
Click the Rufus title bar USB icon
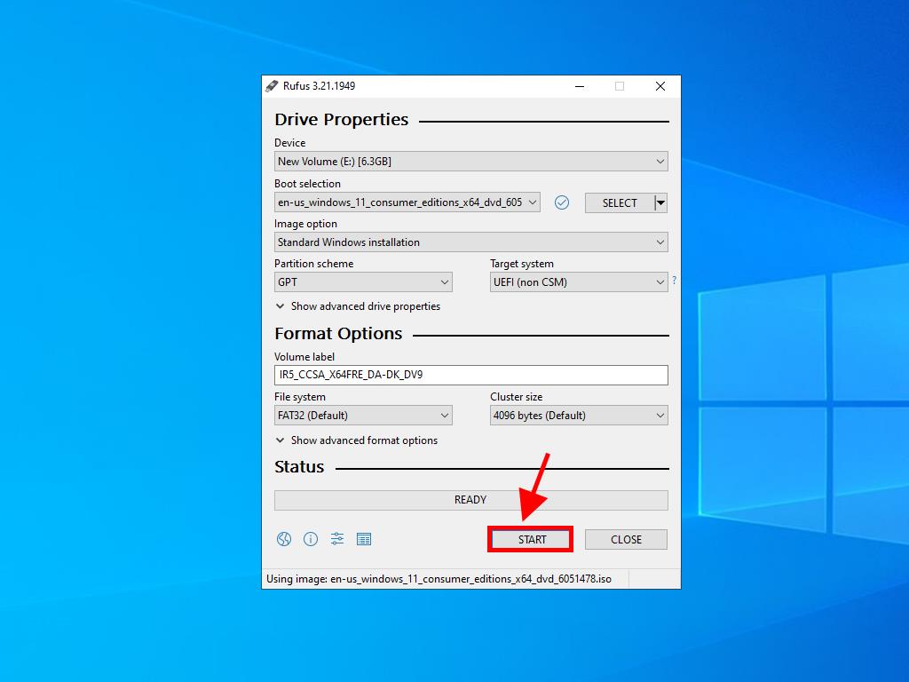[x=272, y=86]
